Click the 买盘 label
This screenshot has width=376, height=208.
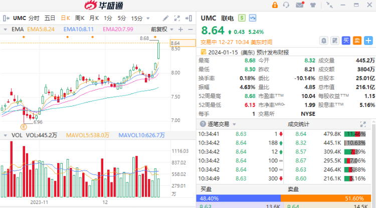click(x=206, y=189)
